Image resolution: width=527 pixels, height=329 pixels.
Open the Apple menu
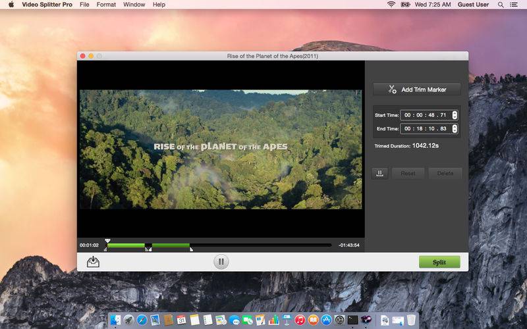[x=11, y=5]
